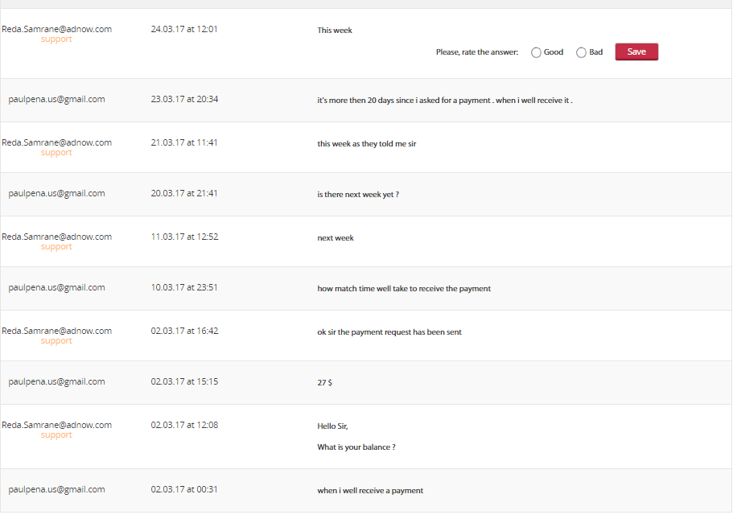
Task: Click 'is there next week yet ?' message
Action: click(358, 195)
